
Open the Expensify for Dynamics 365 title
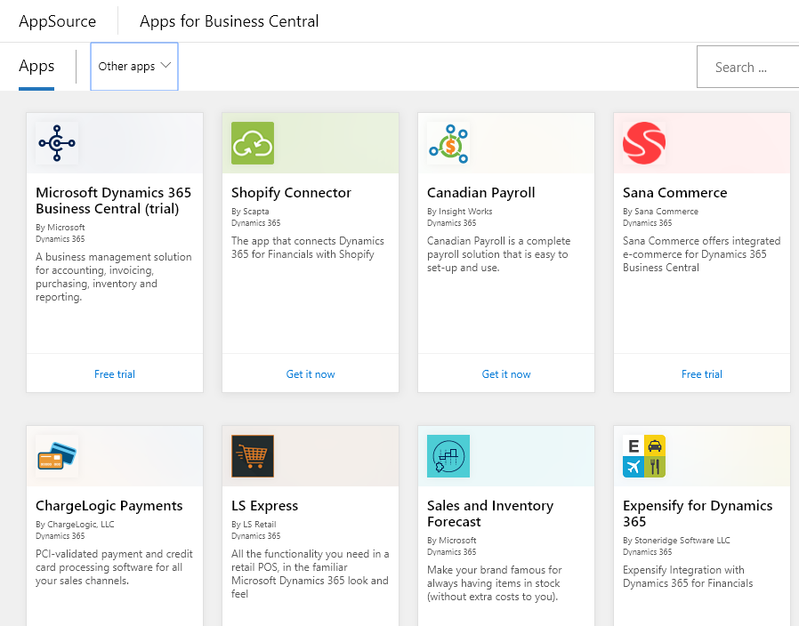698,513
